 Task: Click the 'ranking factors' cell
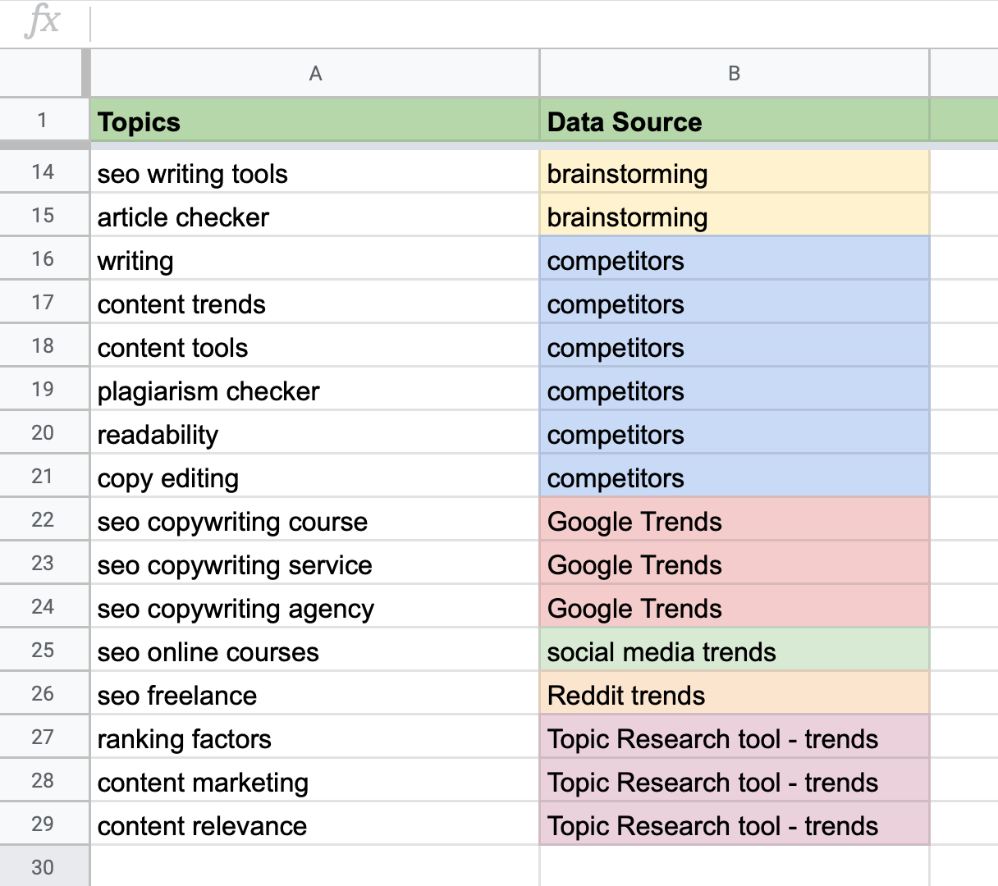tap(315, 739)
